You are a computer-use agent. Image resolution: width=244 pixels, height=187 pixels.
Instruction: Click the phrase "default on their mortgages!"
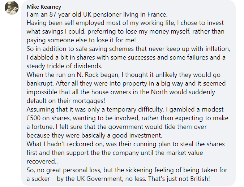click(66, 101)
